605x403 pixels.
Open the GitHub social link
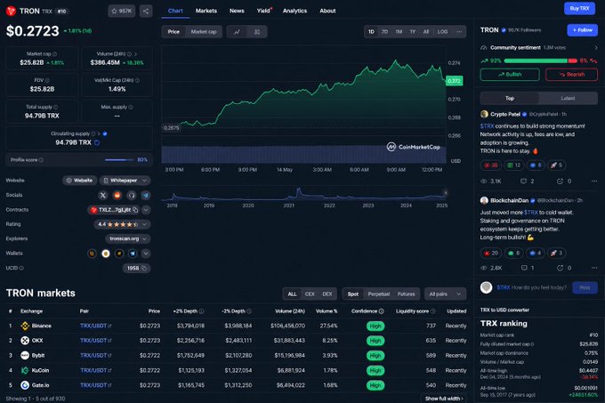[132, 195]
